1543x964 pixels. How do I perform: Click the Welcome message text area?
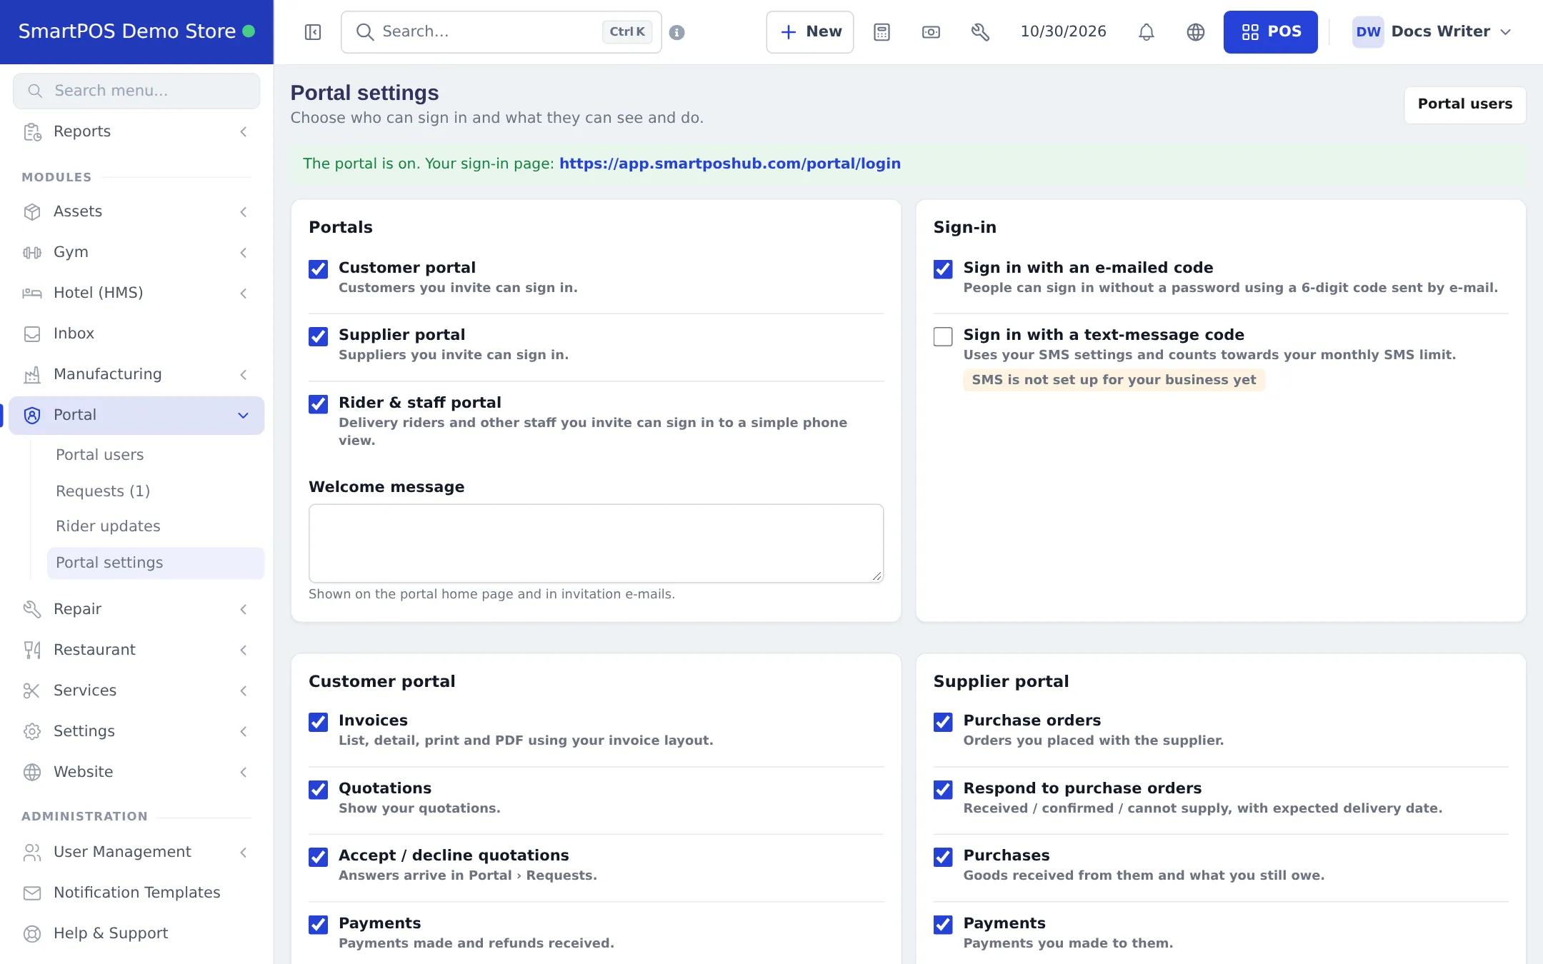click(596, 543)
